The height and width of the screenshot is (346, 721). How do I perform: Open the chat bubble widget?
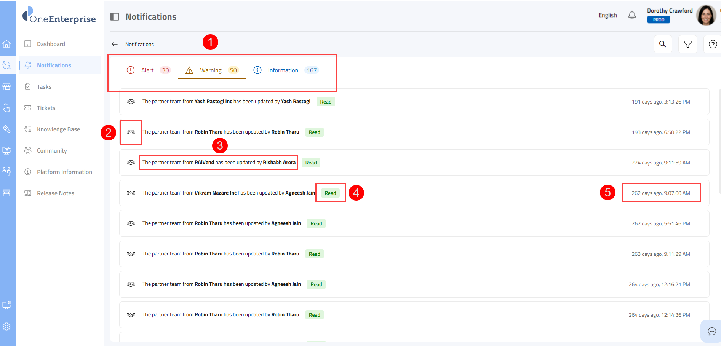point(711,331)
